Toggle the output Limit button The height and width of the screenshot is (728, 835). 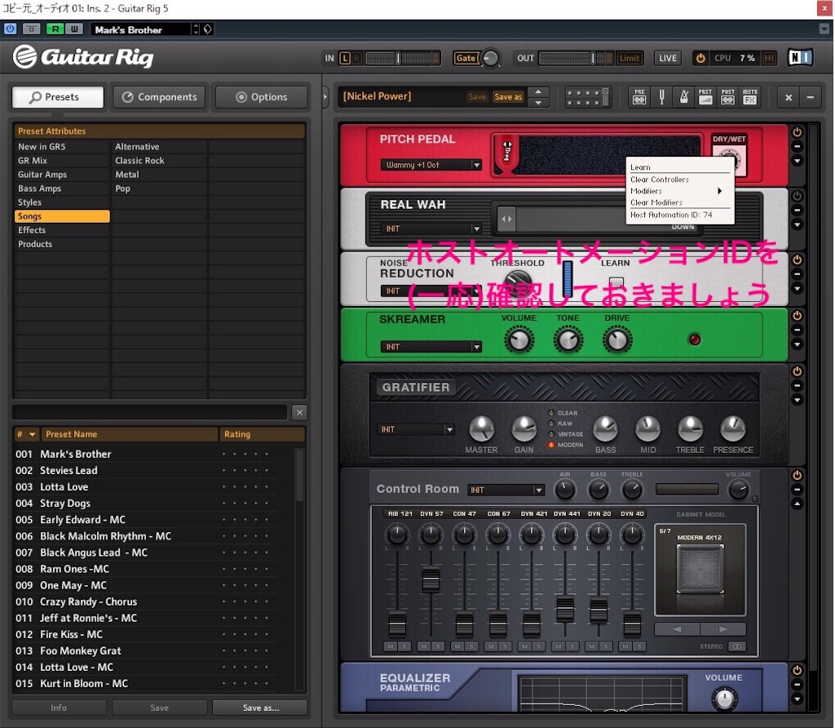(x=630, y=58)
